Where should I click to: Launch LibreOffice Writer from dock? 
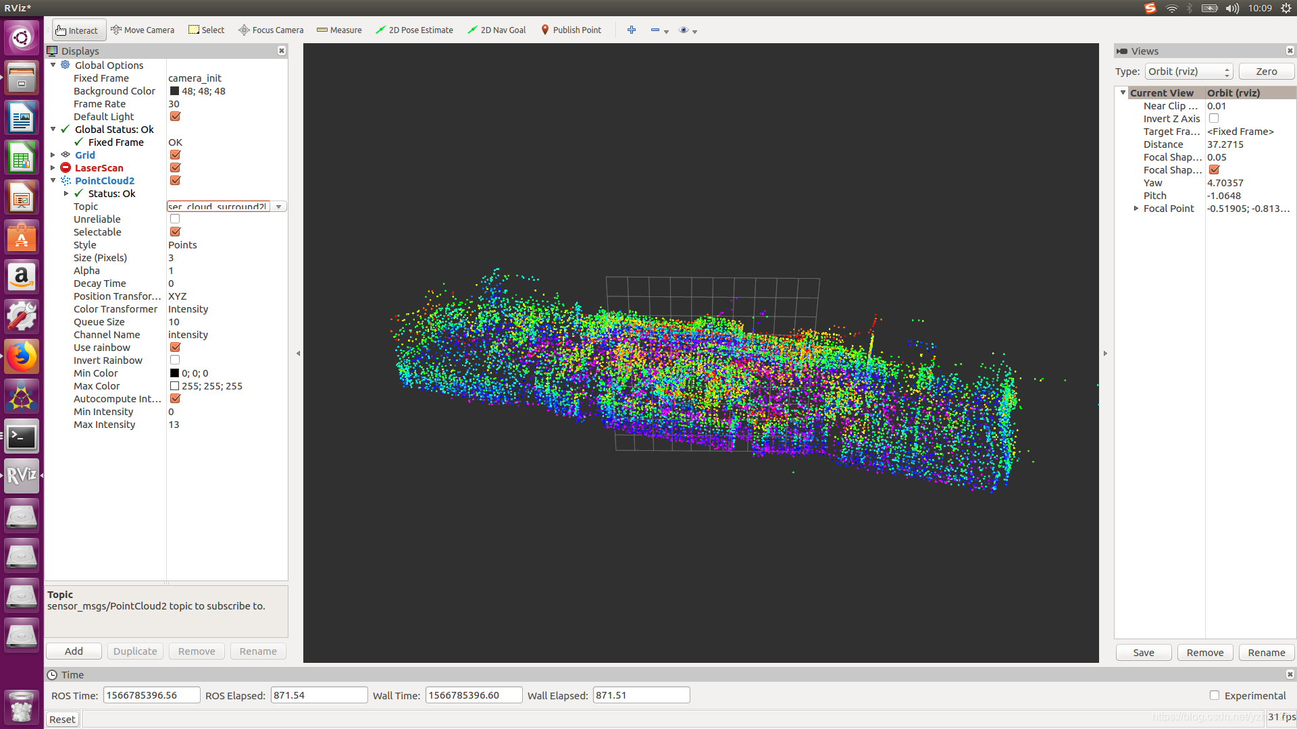(22, 117)
